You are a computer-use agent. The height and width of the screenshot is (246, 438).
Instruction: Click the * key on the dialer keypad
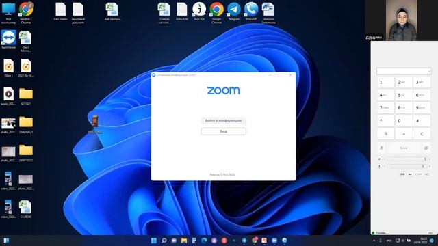(385, 121)
